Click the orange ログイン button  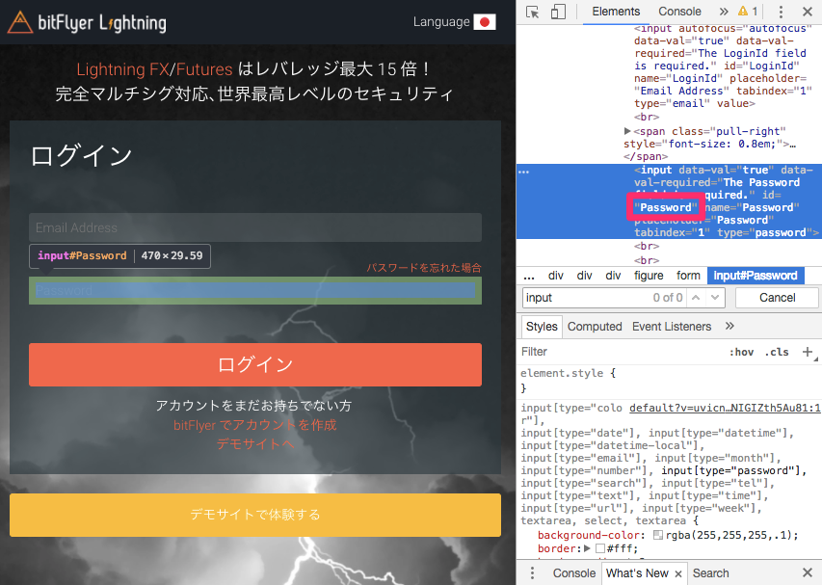(255, 365)
